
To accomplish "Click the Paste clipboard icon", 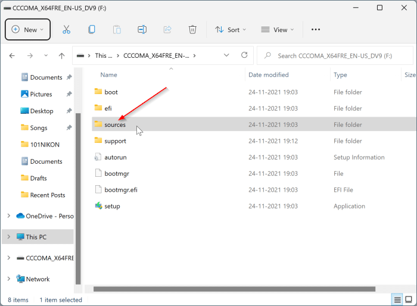I will coord(117,30).
